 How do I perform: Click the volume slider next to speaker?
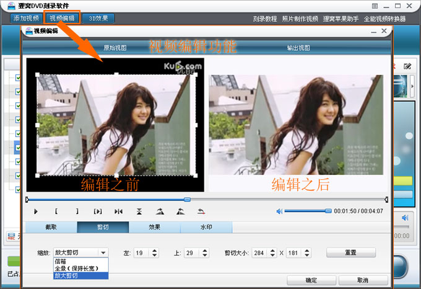(308, 211)
